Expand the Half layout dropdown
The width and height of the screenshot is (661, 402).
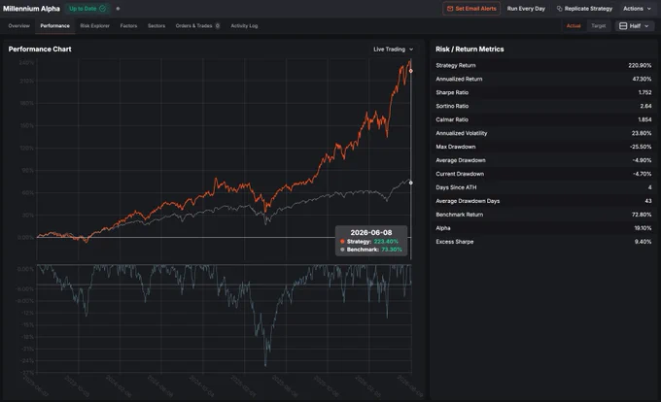point(635,25)
